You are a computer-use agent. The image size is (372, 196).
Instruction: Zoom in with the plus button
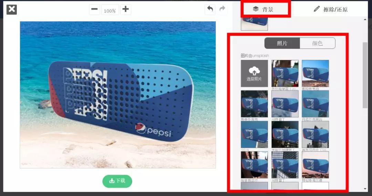125,10
